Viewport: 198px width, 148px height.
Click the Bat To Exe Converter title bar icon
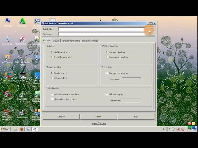pyautogui.click(x=43, y=23)
